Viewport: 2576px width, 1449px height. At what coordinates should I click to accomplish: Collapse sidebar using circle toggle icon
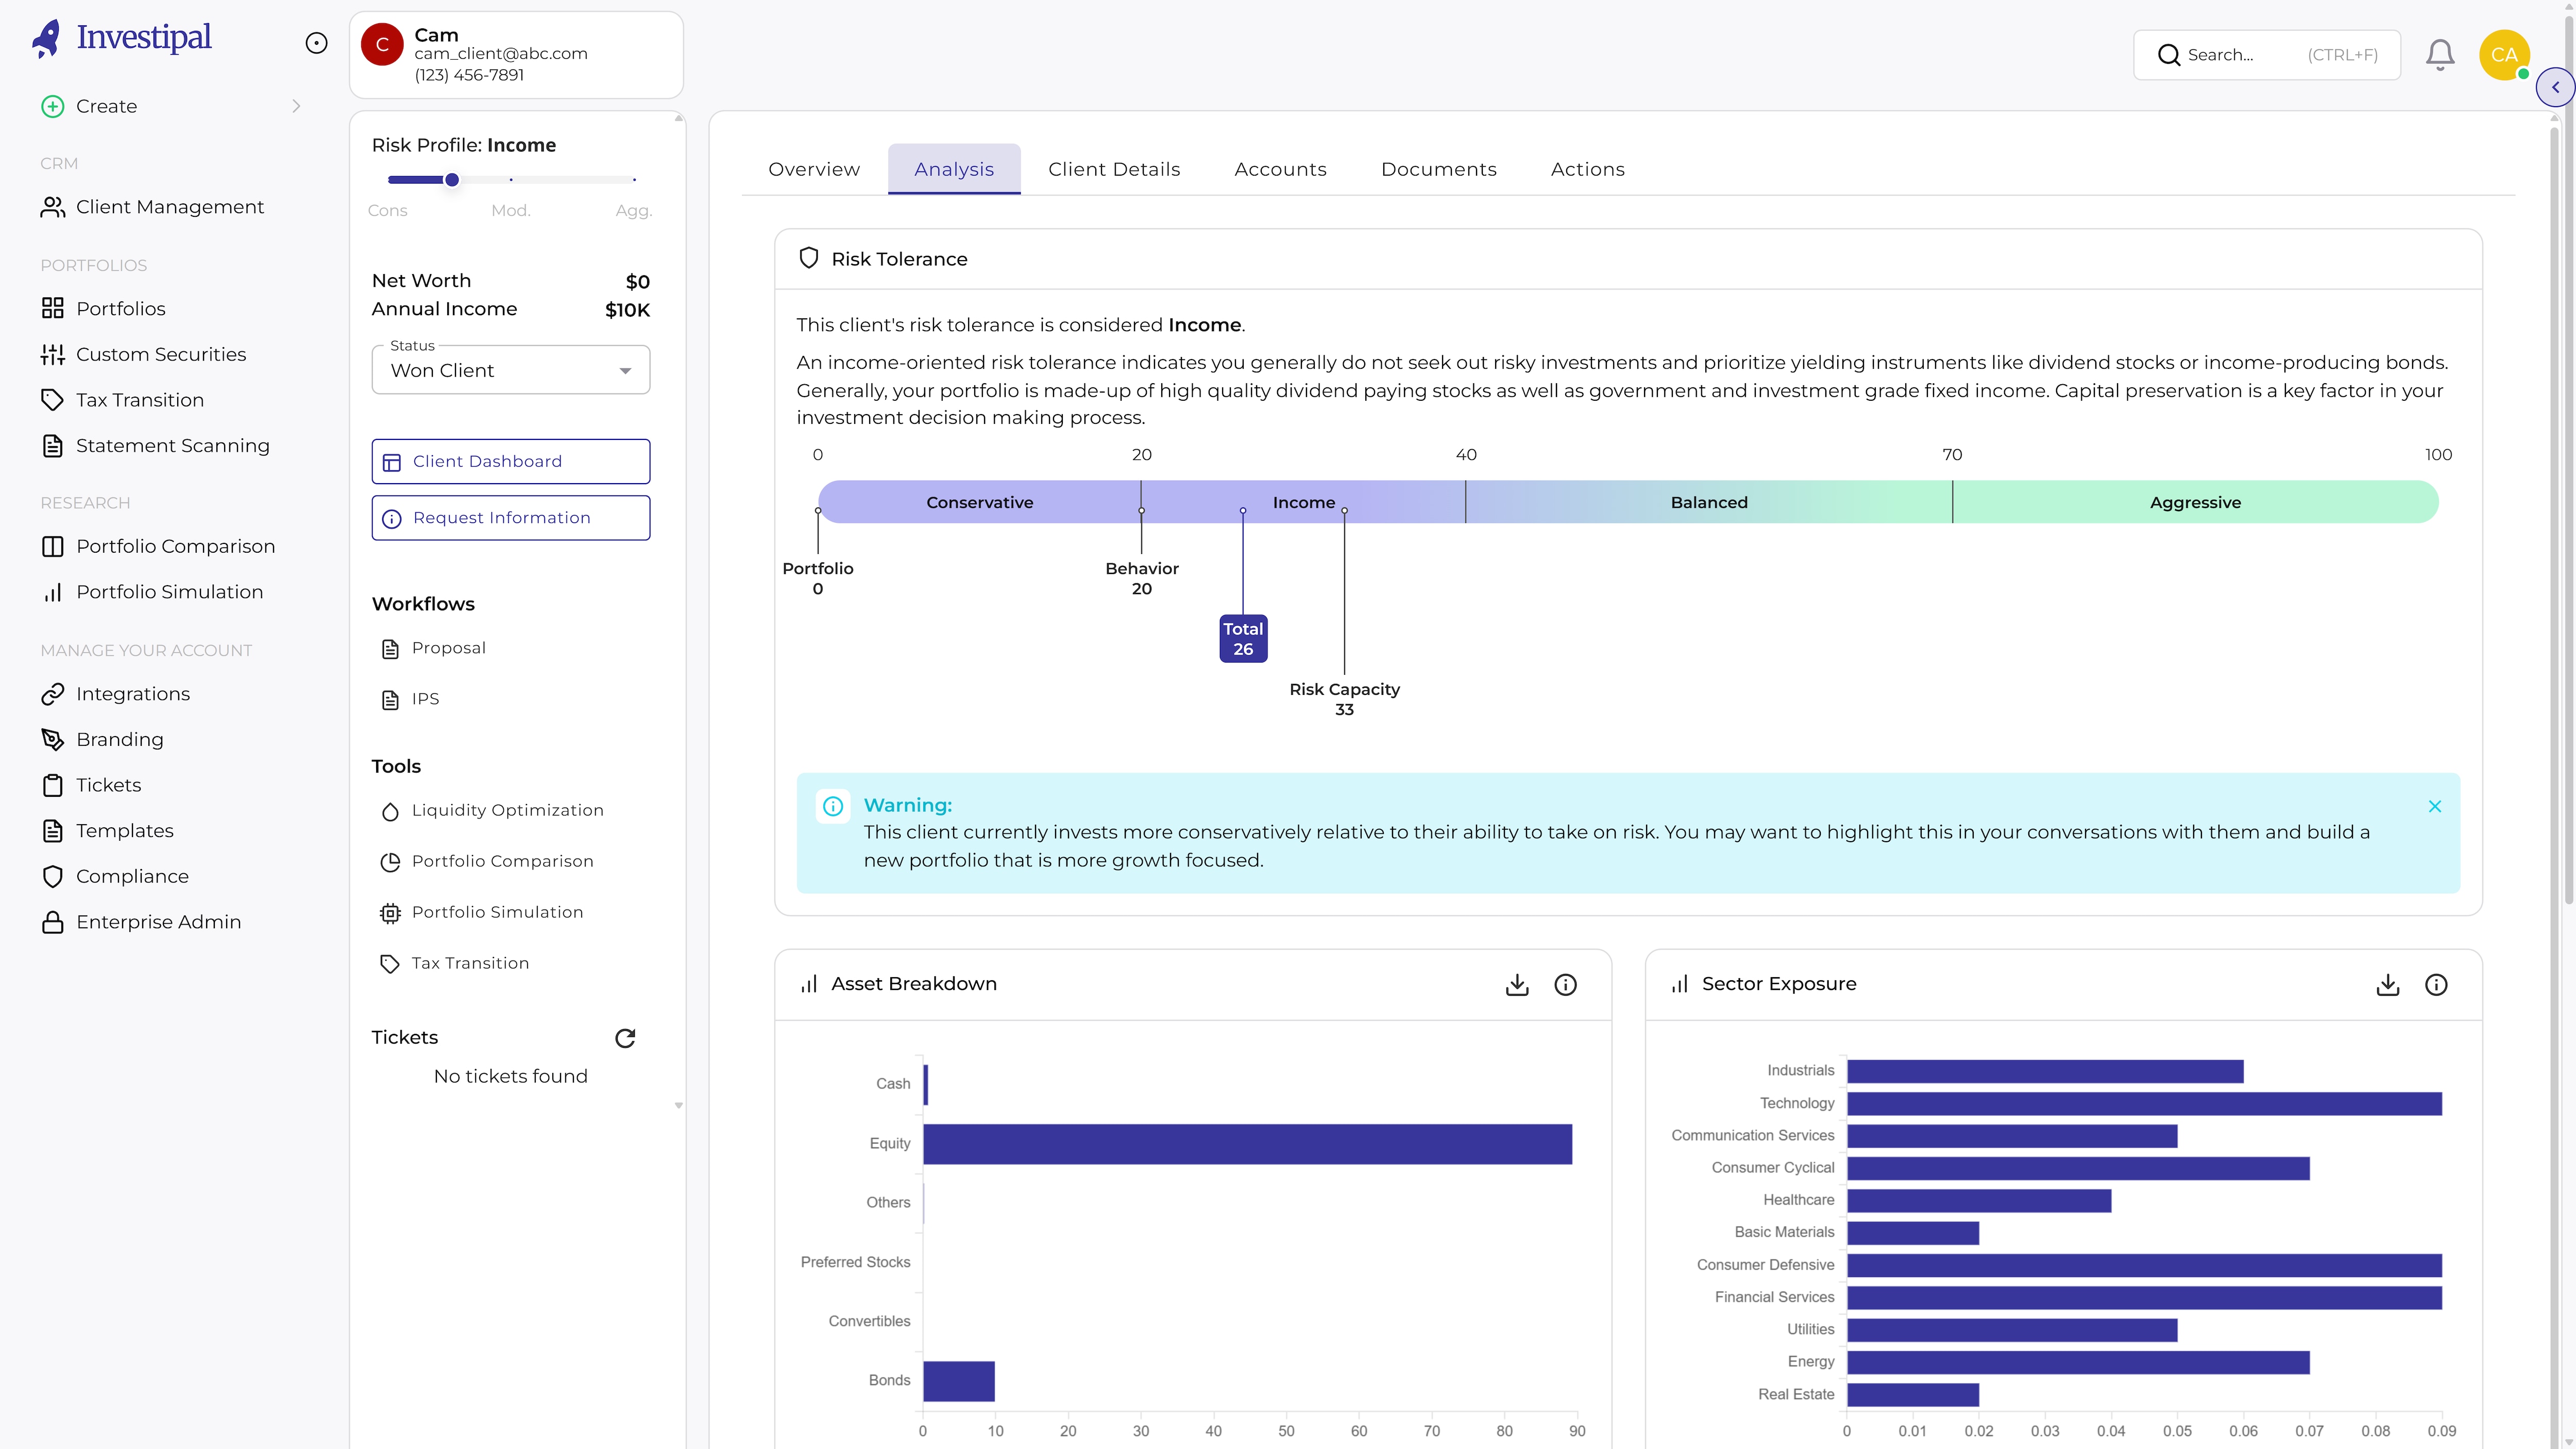point(316,43)
